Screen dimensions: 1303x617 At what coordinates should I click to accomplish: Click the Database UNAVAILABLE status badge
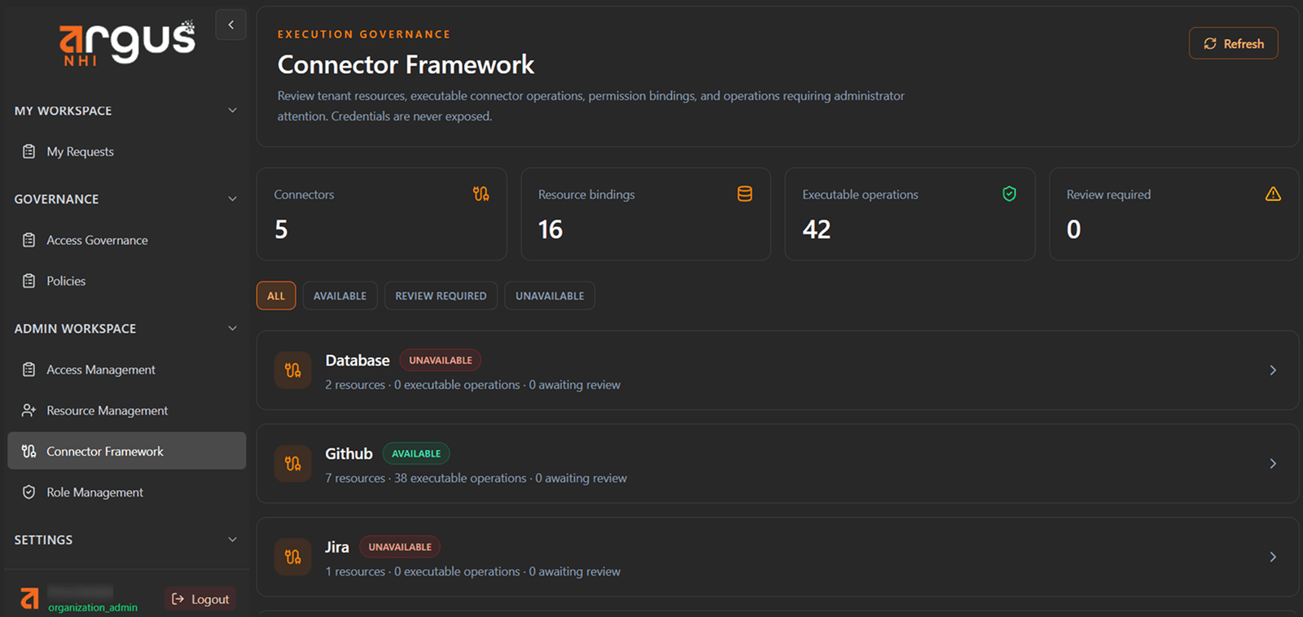click(x=441, y=360)
